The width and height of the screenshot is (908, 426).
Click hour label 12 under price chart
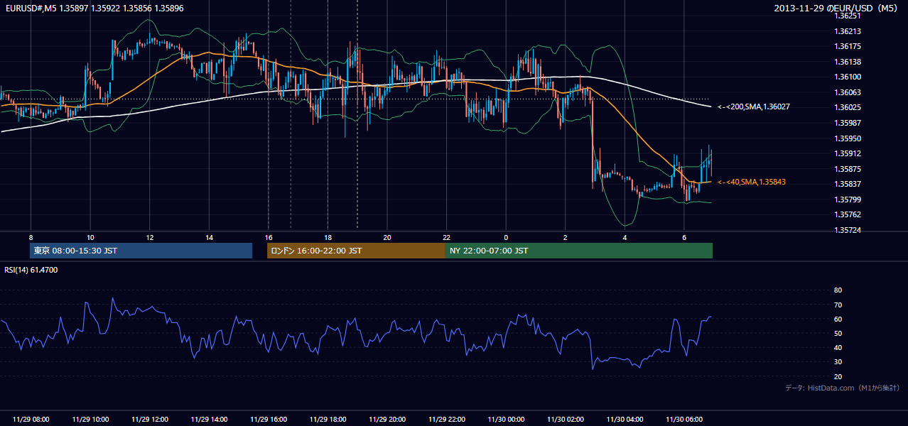tap(149, 237)
